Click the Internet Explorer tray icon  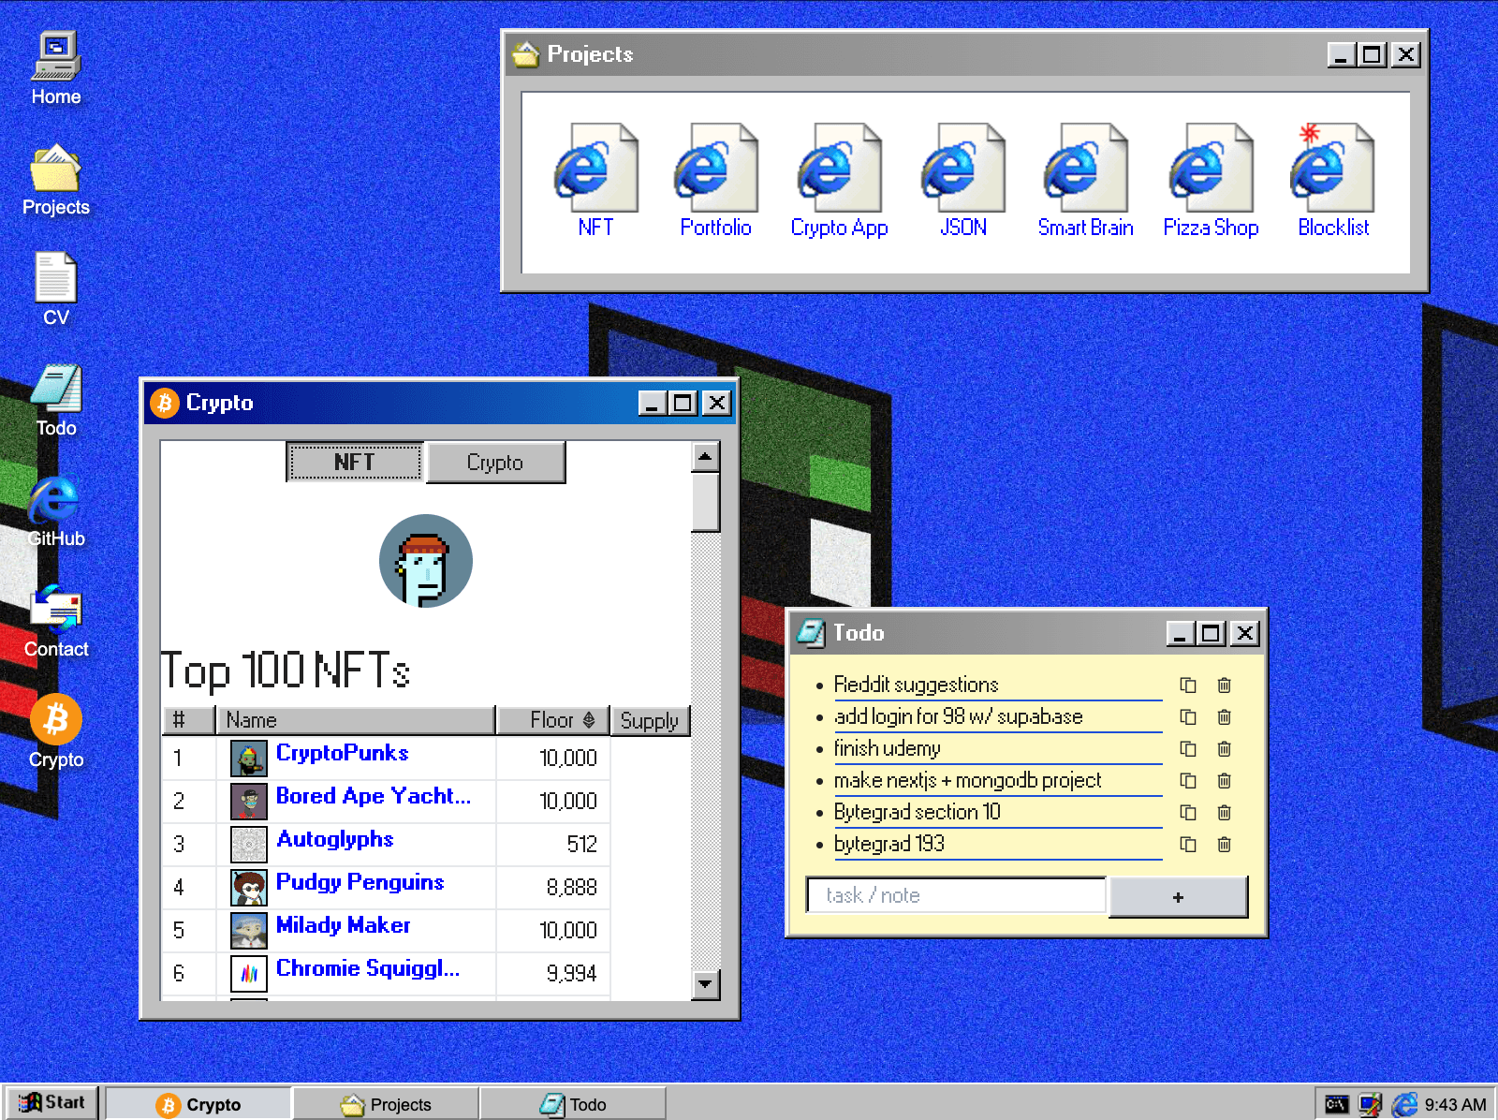[x=1404, y=1105]
